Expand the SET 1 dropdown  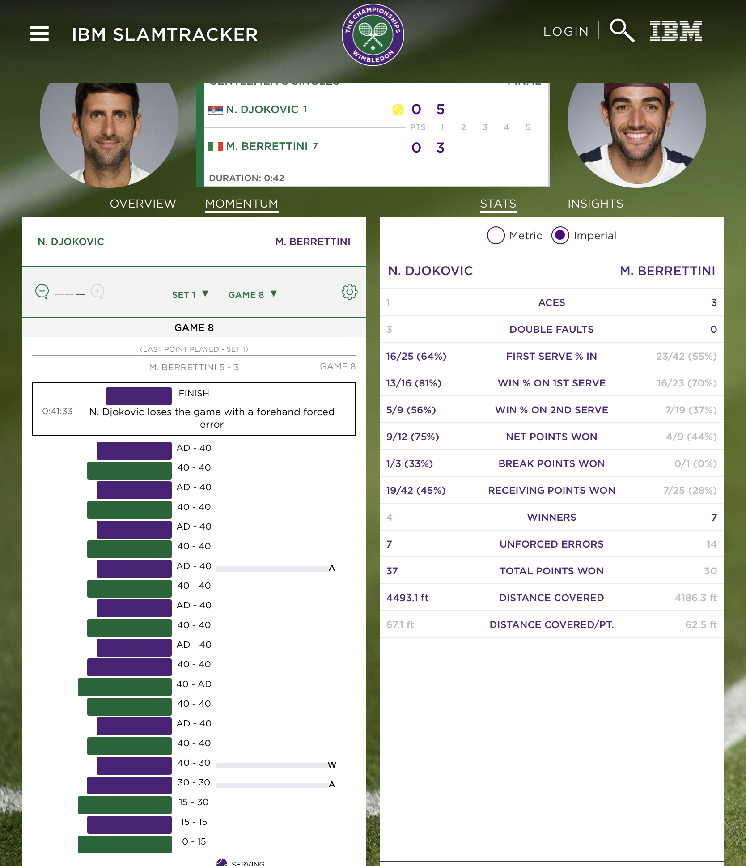[190, 294]
